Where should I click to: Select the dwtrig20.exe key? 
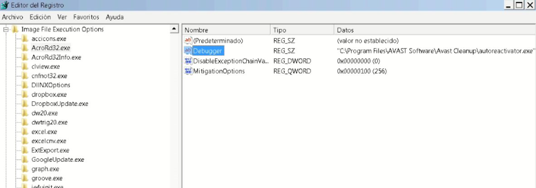(x=49, y=122)
